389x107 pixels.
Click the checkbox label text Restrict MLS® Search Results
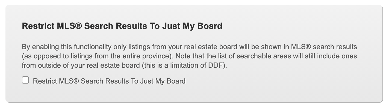109,81
